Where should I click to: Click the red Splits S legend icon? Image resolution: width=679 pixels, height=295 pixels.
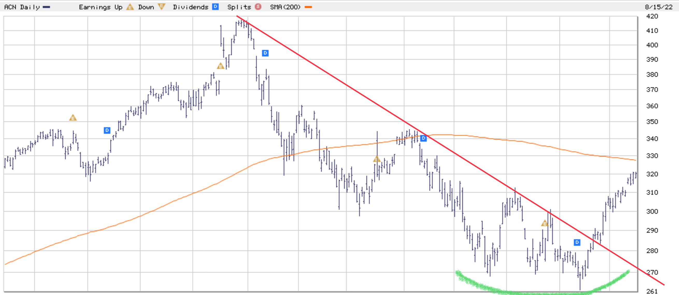tap(258, 7)
